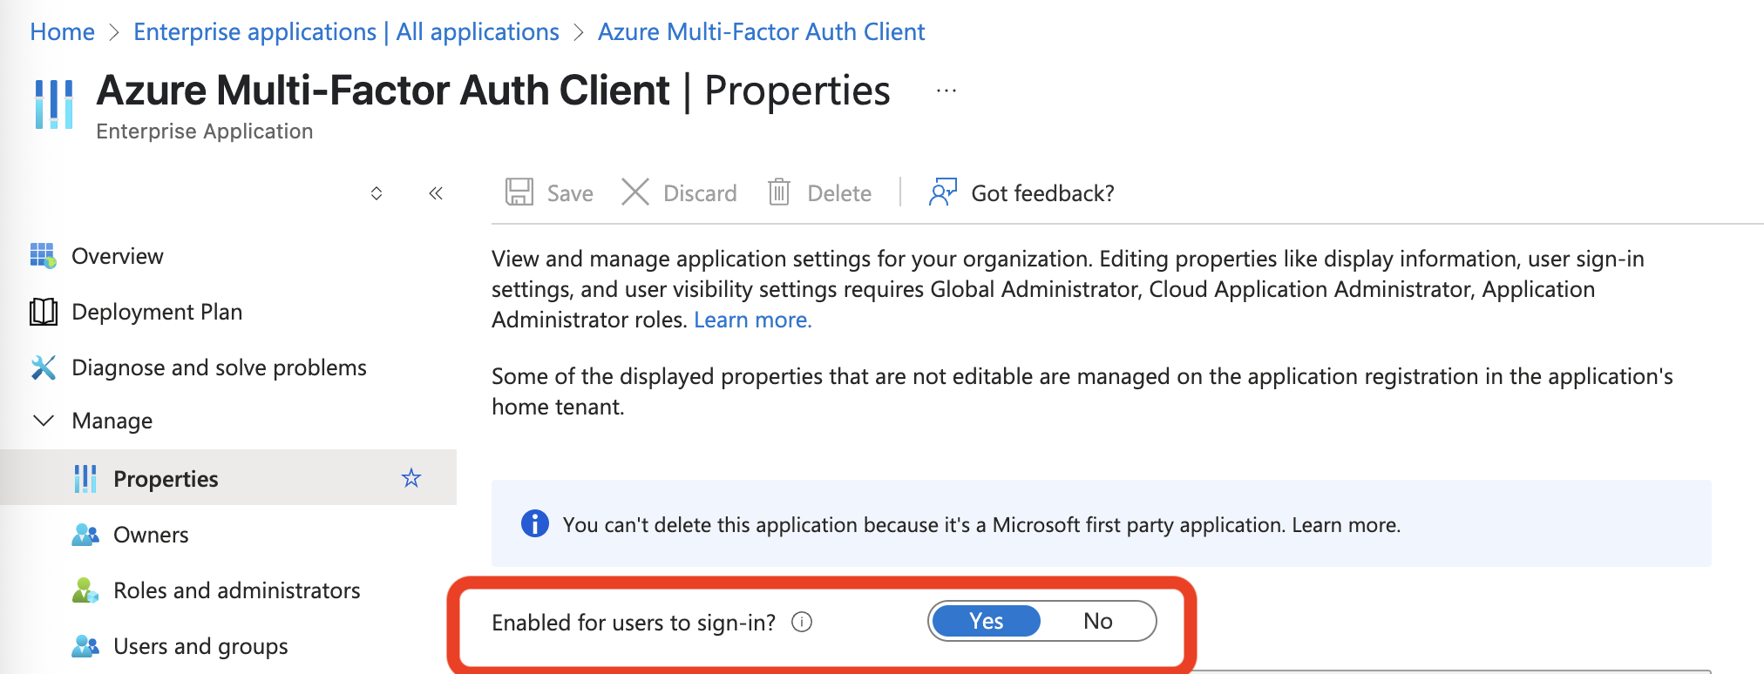Click the expand/collapse all menu arrows

[377, 192]
